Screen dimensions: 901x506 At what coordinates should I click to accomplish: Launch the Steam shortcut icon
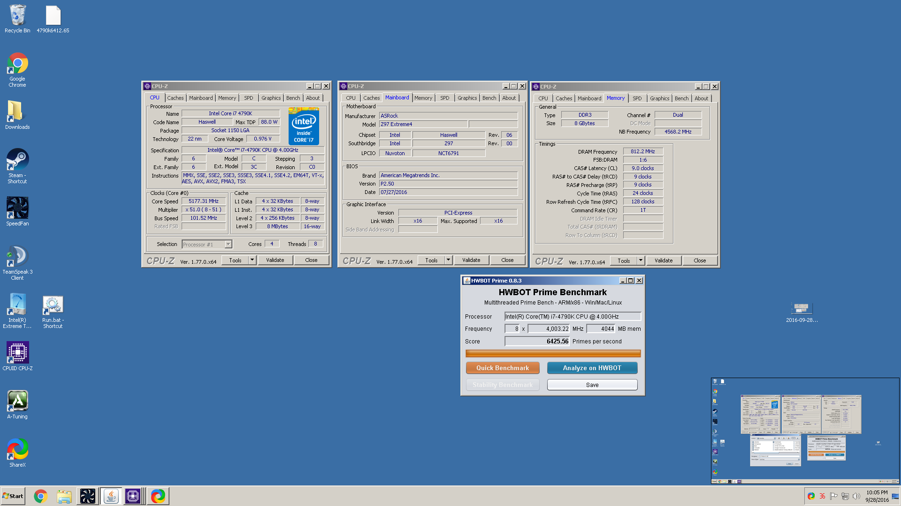[17, 166]
